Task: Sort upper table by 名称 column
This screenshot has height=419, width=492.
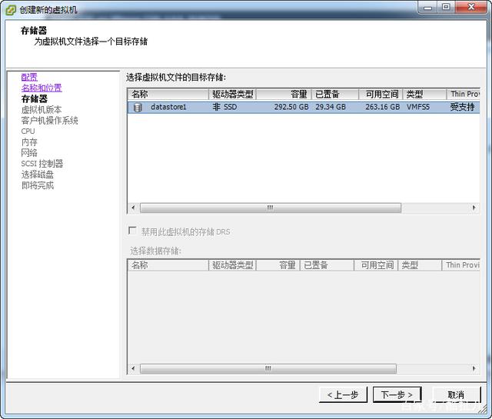Action: point(168,94)
